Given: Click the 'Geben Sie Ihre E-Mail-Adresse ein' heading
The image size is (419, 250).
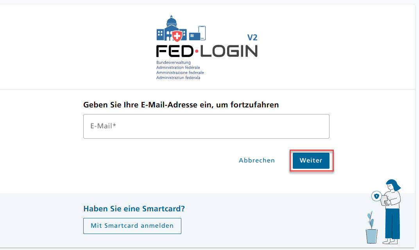Looking at the screenshot, I should (x=181, y=105).
